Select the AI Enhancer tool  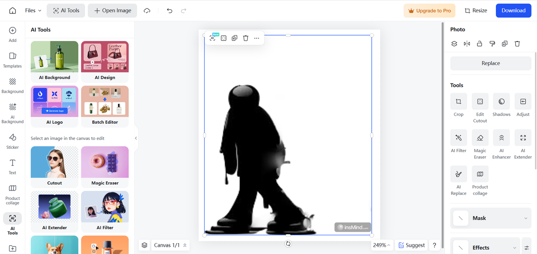501,145
